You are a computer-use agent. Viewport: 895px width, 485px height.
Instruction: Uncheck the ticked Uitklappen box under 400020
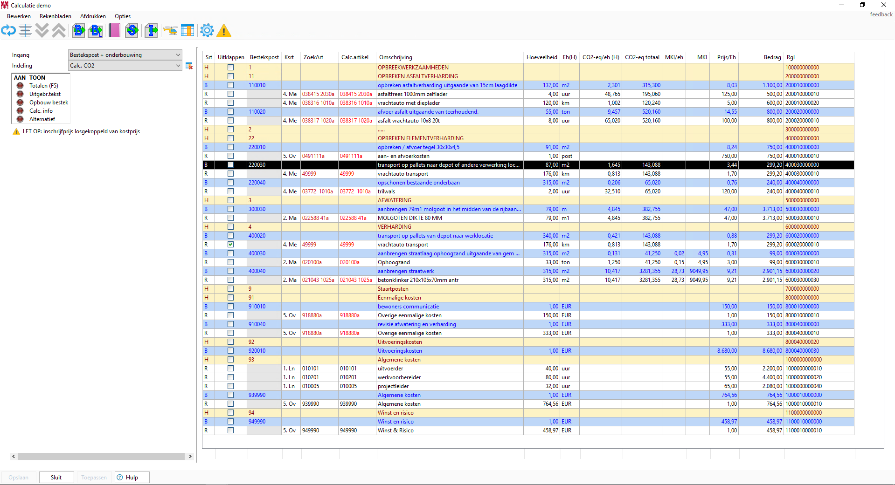tap(230, 245)
